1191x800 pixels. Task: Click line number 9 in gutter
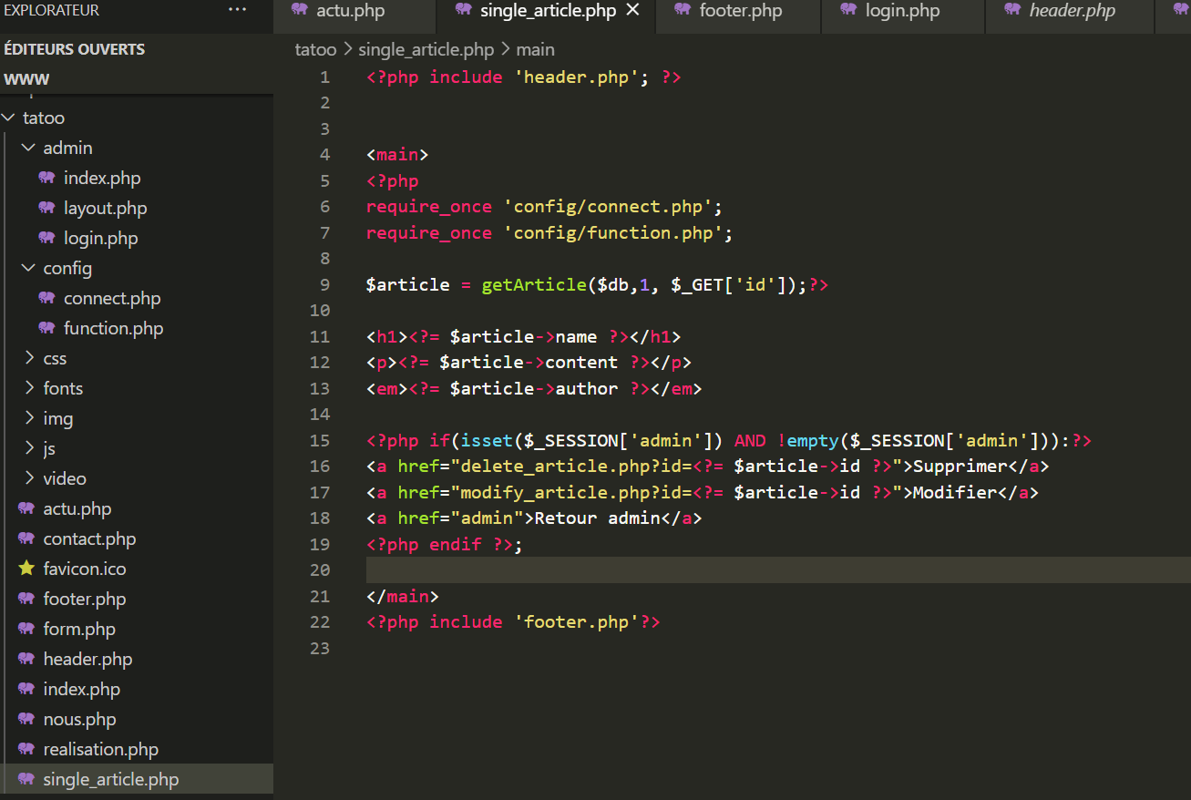325,284
